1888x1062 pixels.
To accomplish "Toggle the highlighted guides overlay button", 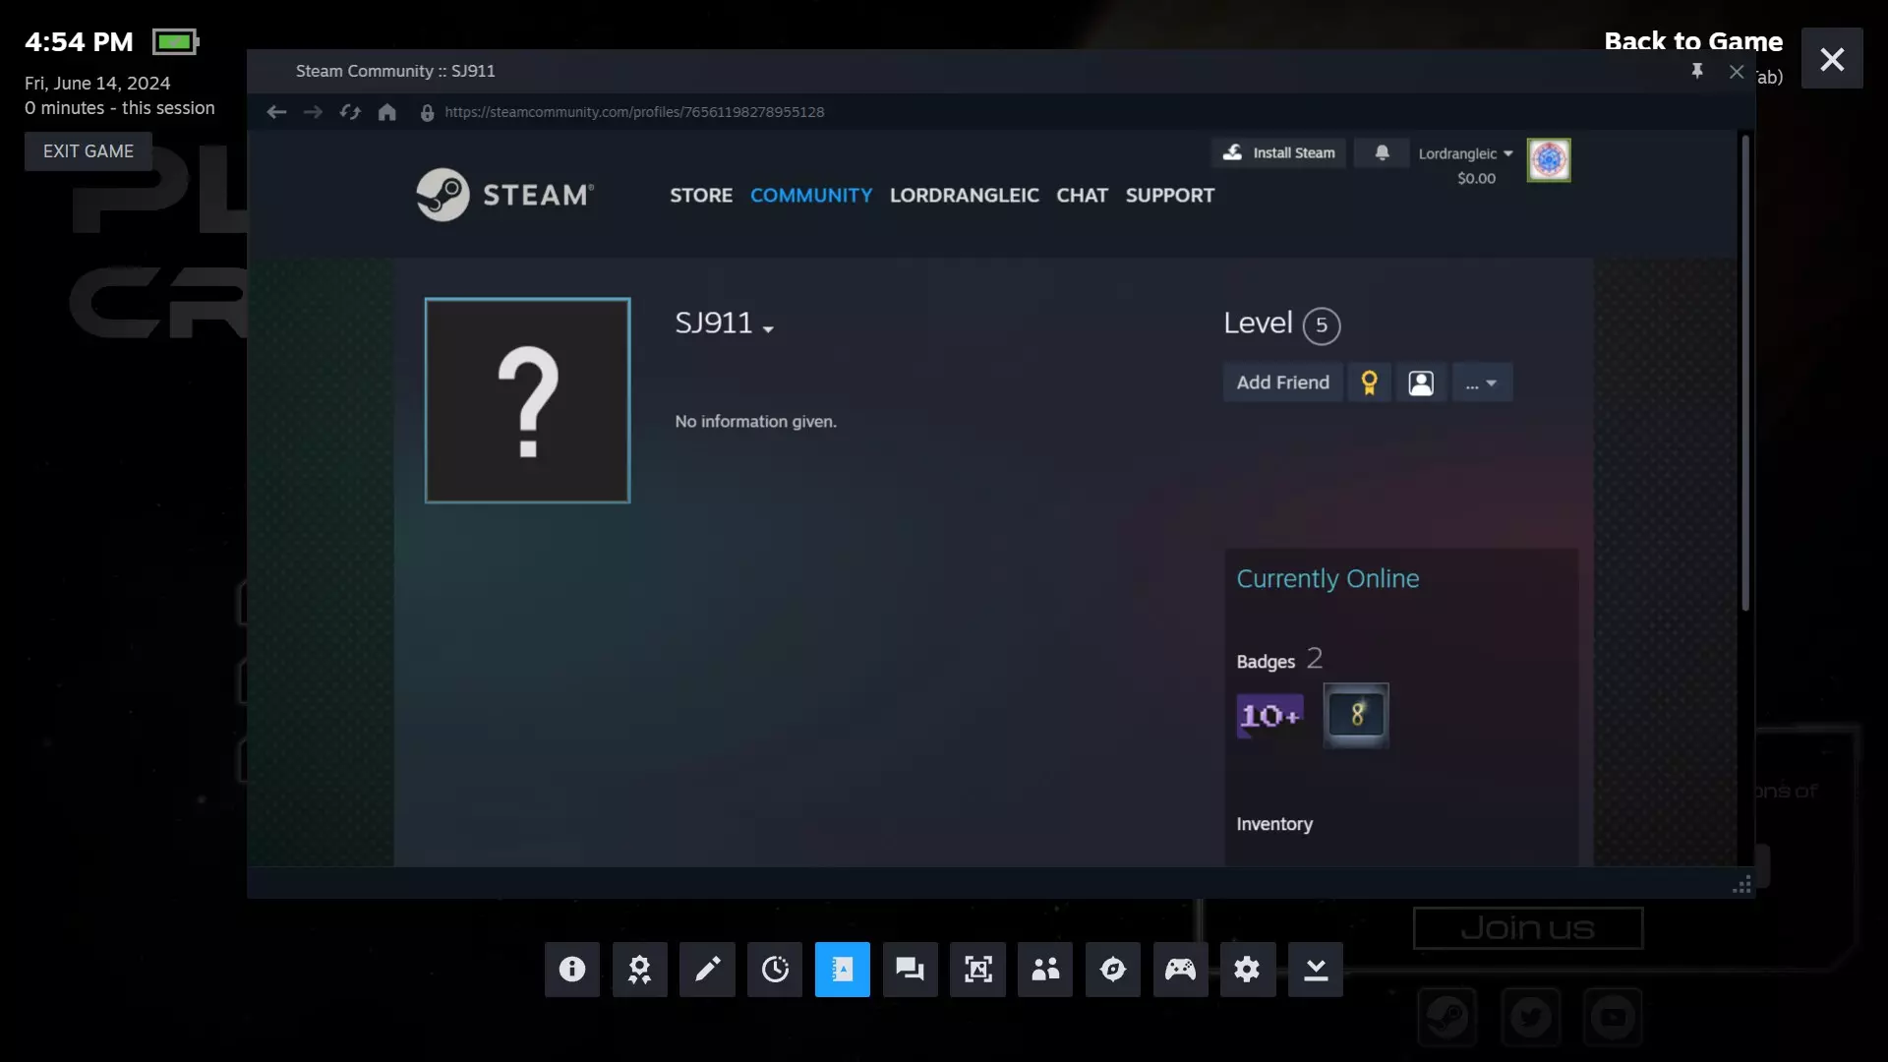I will (842, 970).
